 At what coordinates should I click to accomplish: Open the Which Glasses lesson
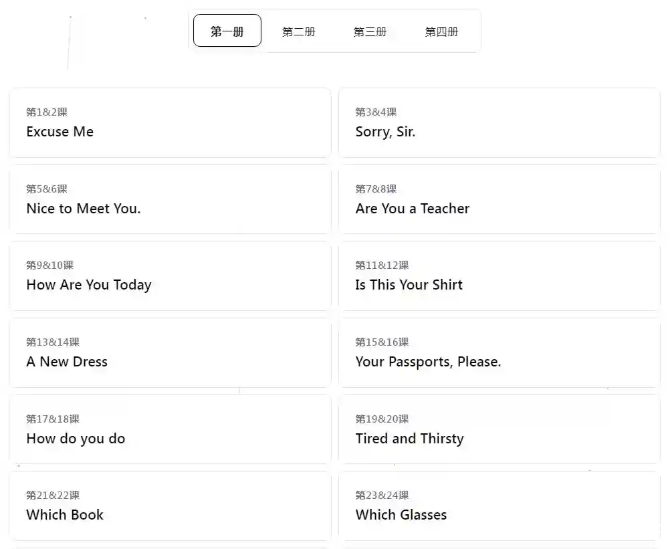pos(499,506)
